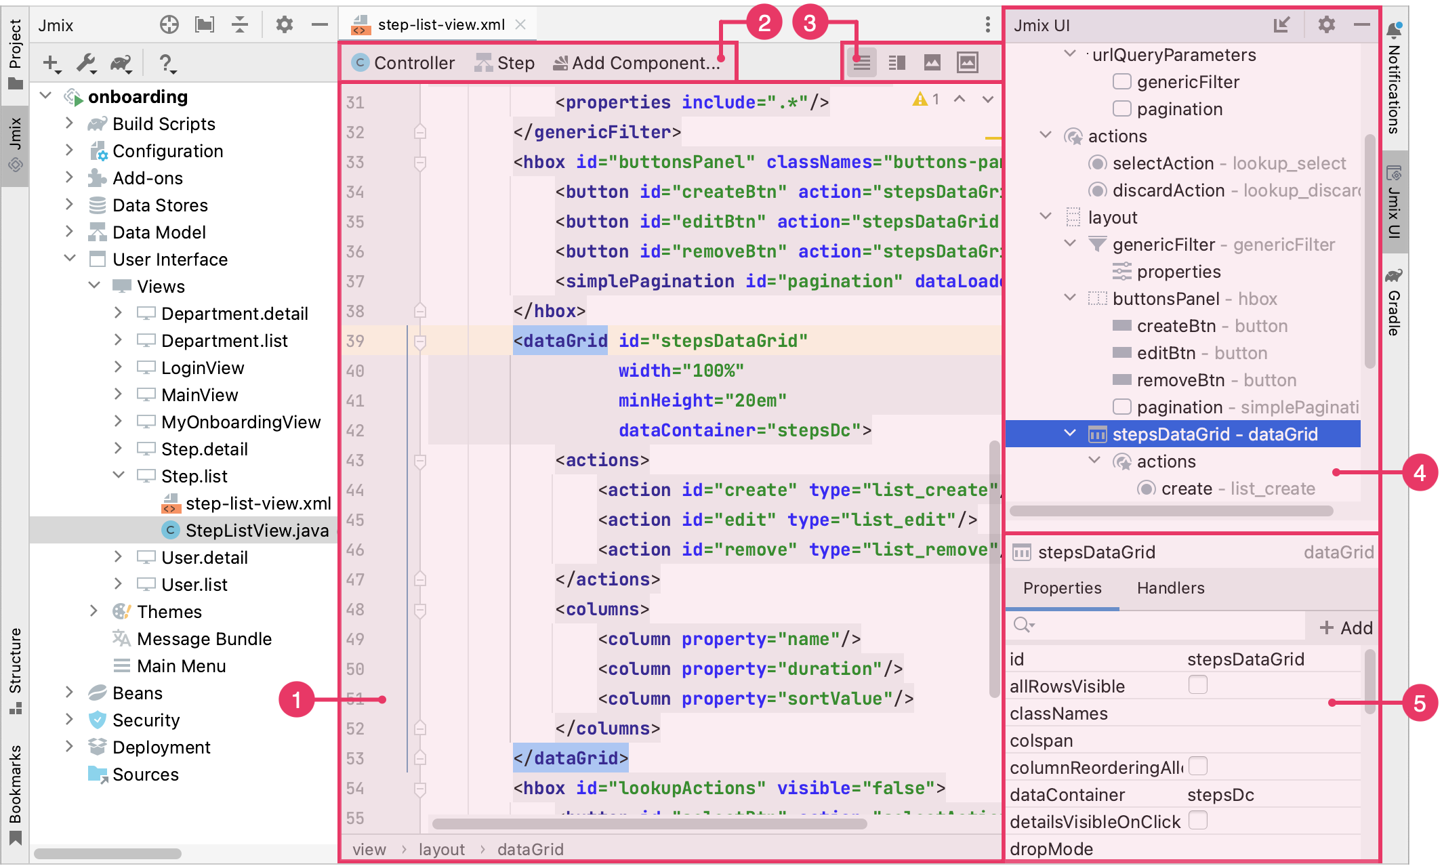This screenshot has width=1442, height=866.
Task: Open the Notifications sidebar panel
Action: 1395,77
